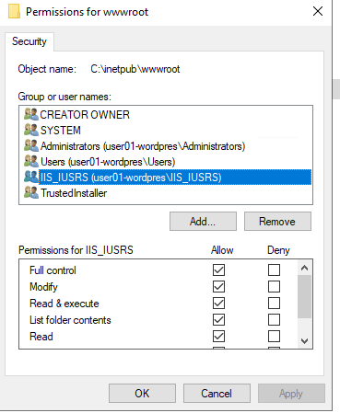Click the Add... button
The width and height of the screenshot is (340, 413).
(x=203, y=221)
